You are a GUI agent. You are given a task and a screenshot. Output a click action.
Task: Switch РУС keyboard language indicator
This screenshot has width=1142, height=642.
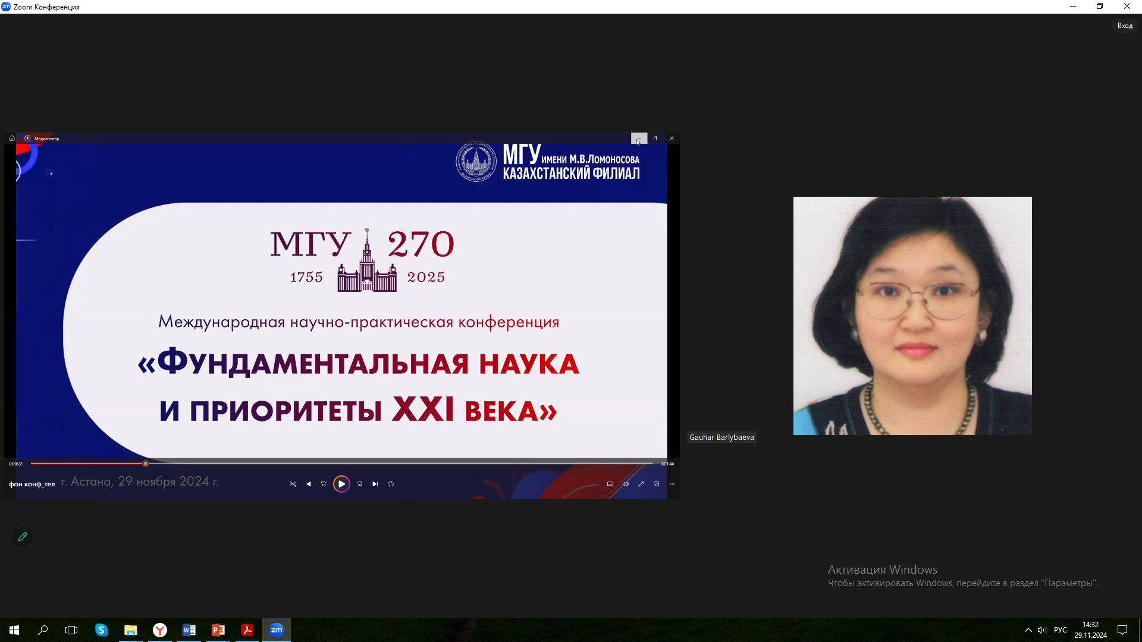click(1060, 630)
